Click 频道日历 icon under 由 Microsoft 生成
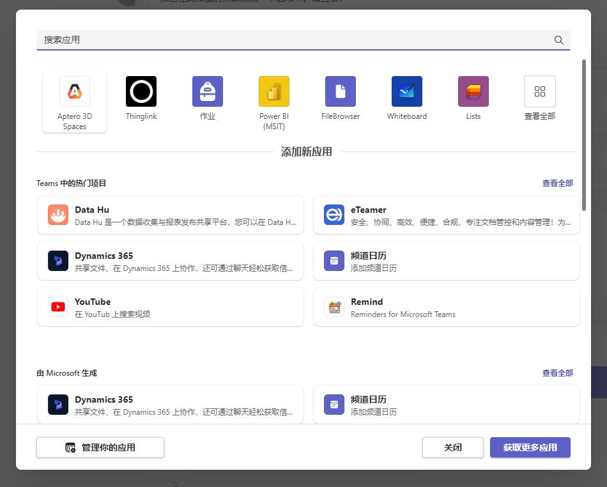The height and width of the screenshot is (487, 607). [334, 405]
